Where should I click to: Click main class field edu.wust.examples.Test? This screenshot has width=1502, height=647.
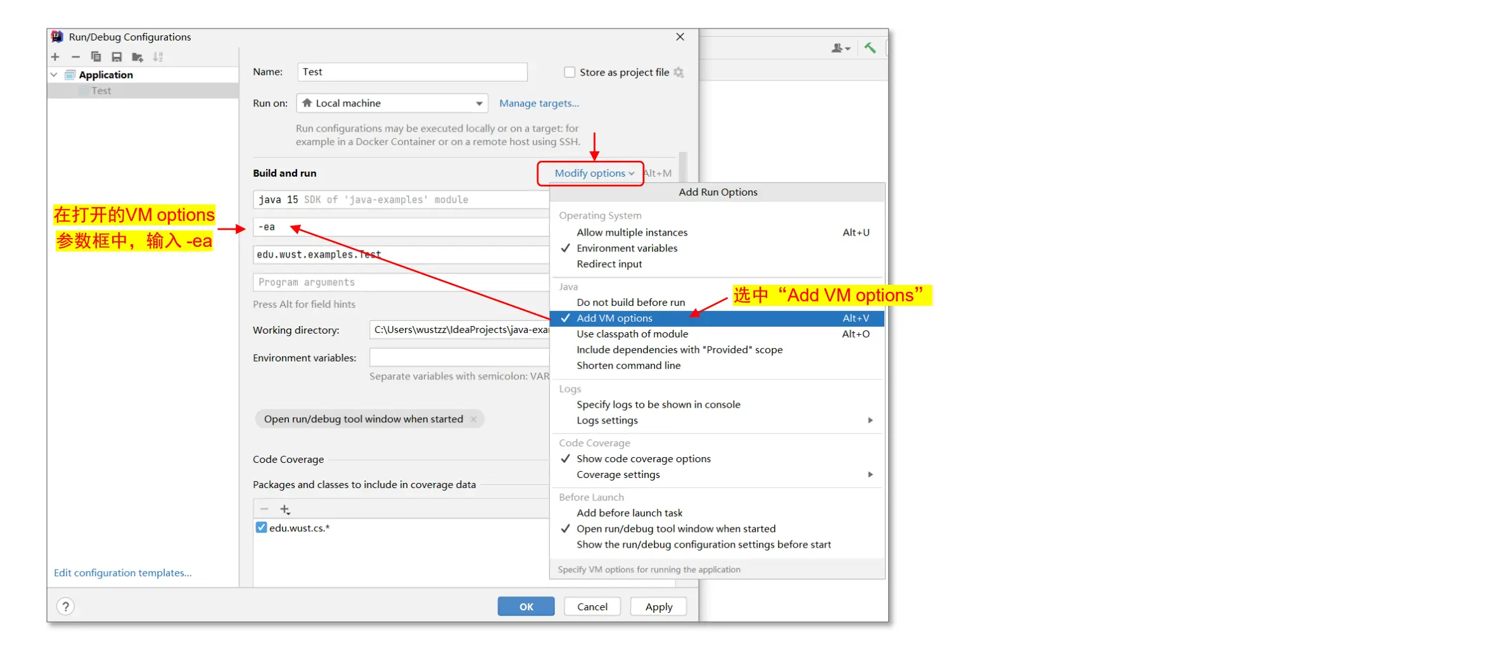[x=401, y=254]
